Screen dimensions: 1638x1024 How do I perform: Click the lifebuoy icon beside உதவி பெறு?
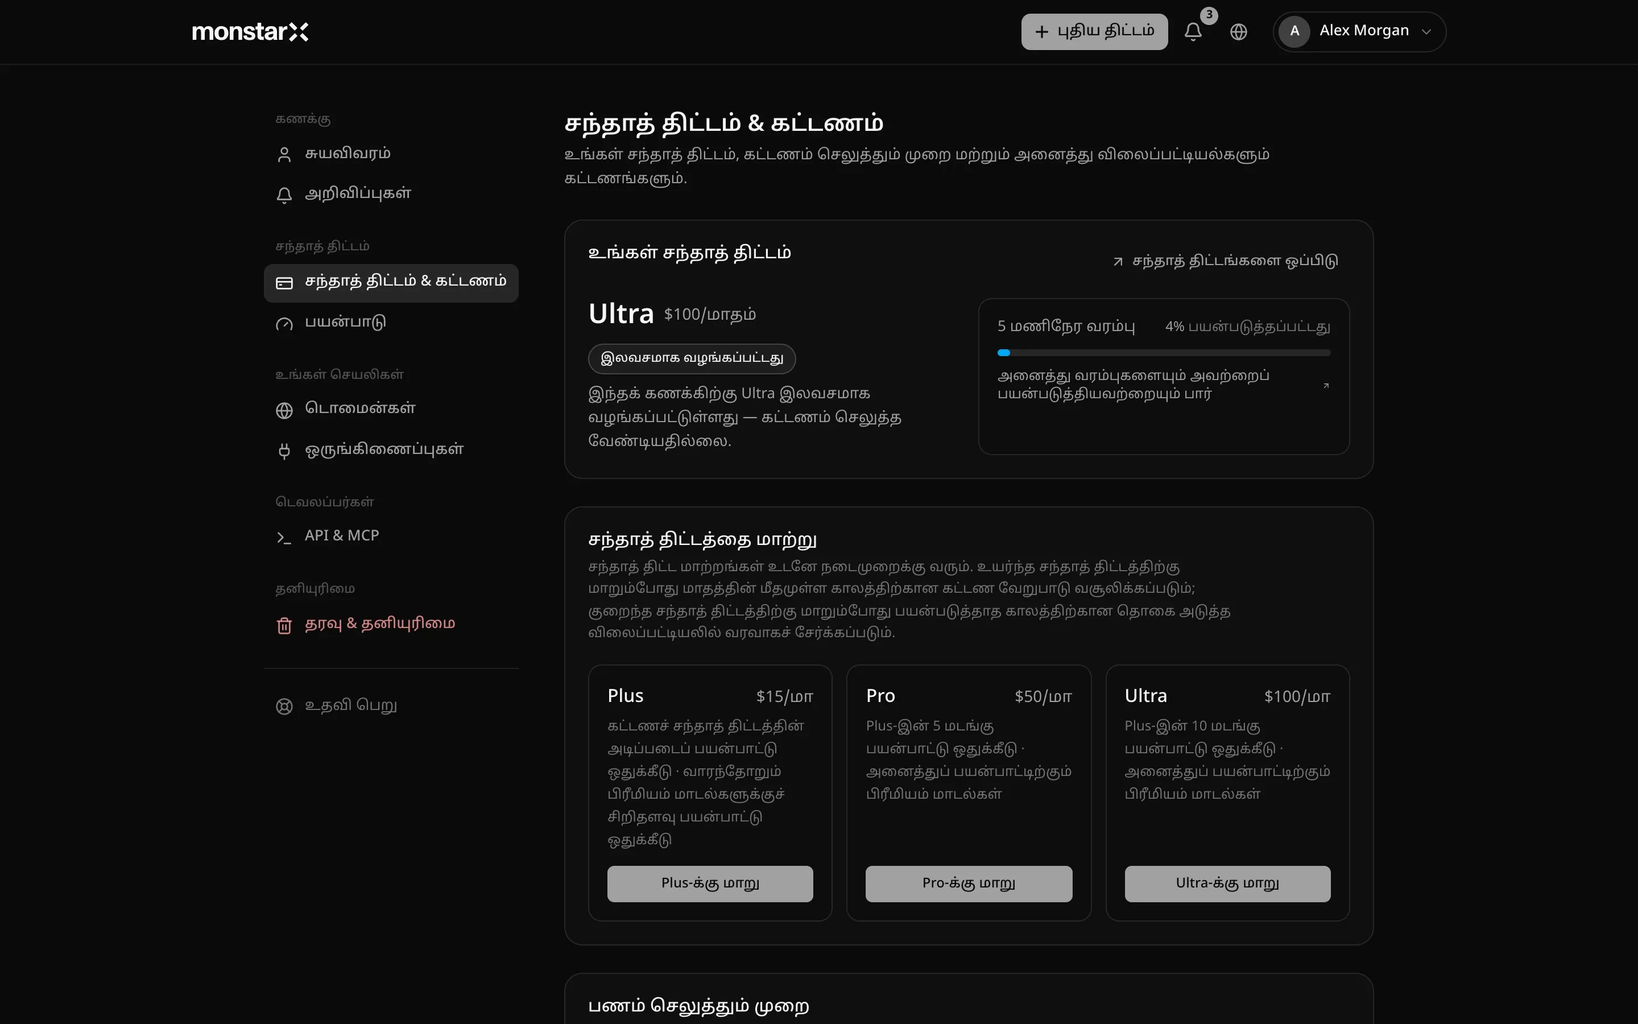pos(284,707)
